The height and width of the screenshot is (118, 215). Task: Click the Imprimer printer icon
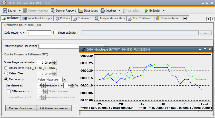click(103, 11)
